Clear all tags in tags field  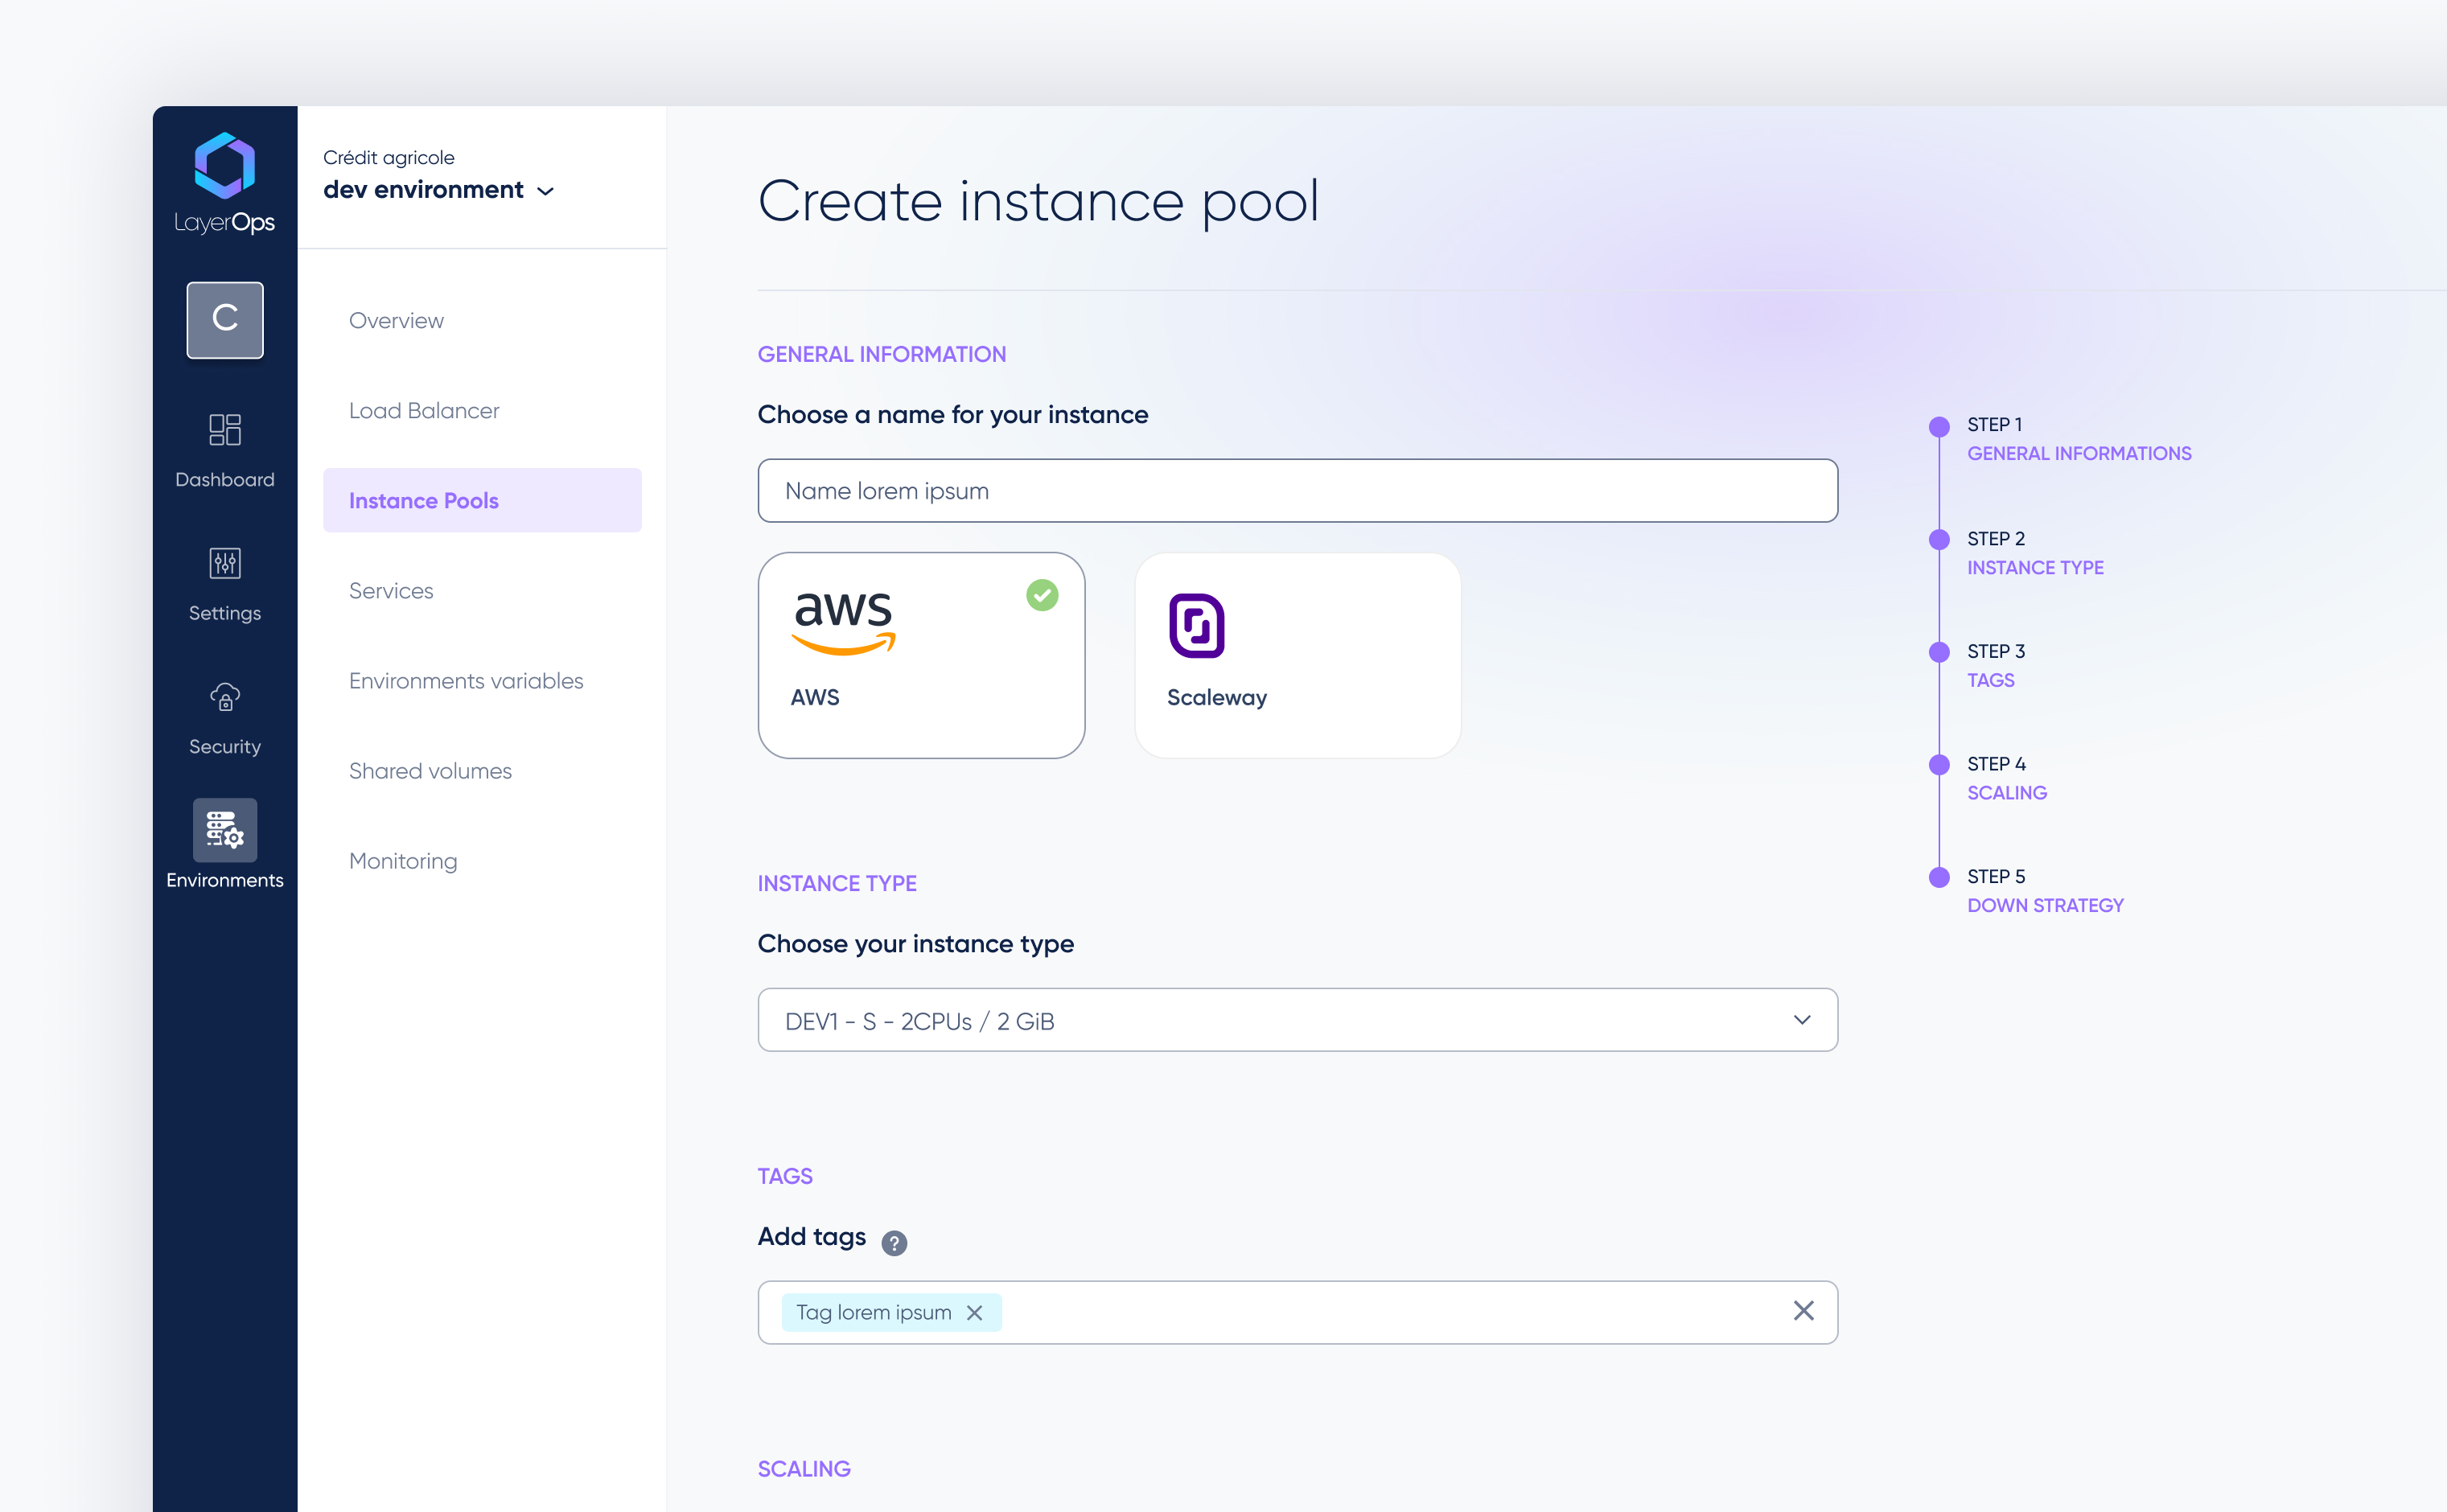(x=1802, y=1311)
